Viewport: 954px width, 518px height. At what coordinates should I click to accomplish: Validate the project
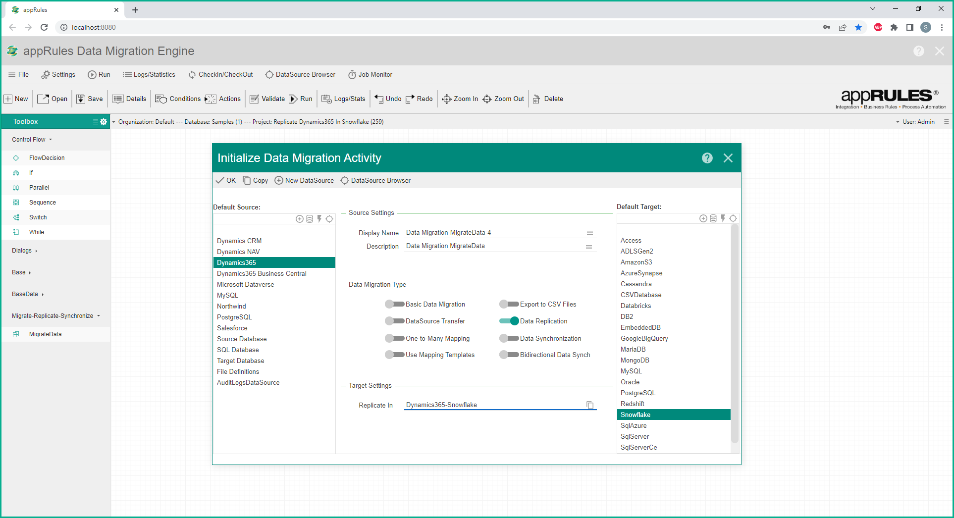[x=267, y=99]
